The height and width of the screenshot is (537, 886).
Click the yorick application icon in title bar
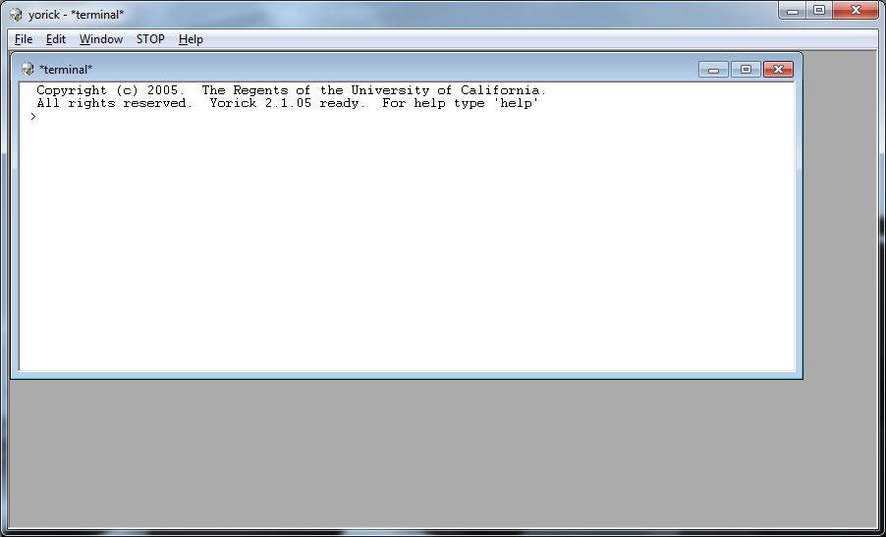pyautogui.click(x=16, y=15)
